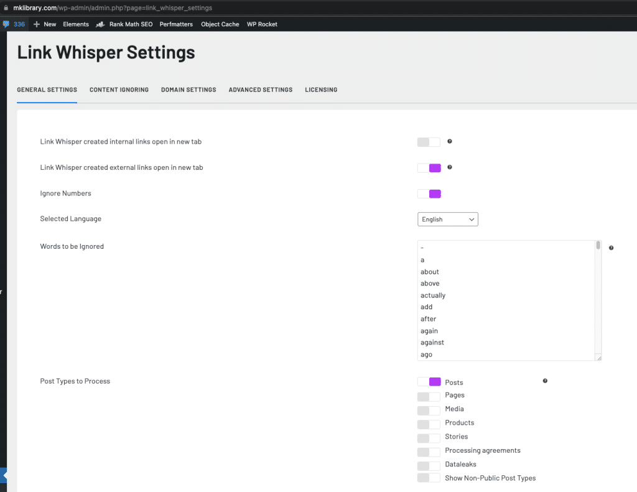The height and width of the screenshot is (492, 637).
Task: Switch to the Content Ignoring tab
Action: [x=119, y=90]
